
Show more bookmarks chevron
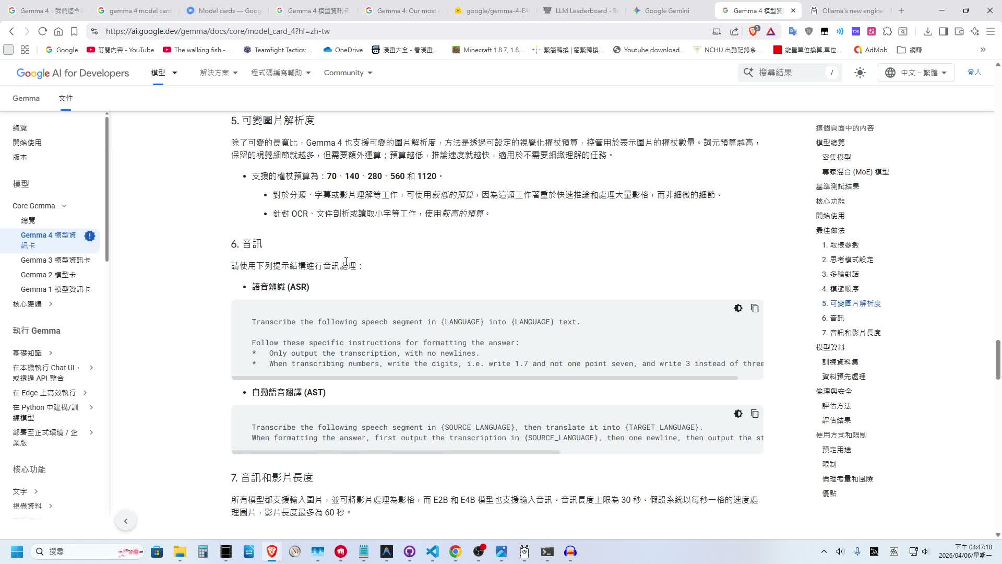click(983, 50)
